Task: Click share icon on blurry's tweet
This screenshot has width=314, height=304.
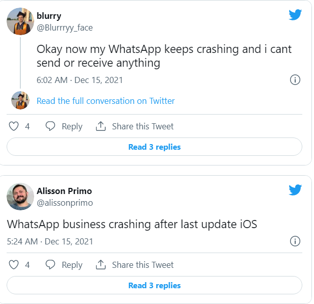Action: pos(101,126)
